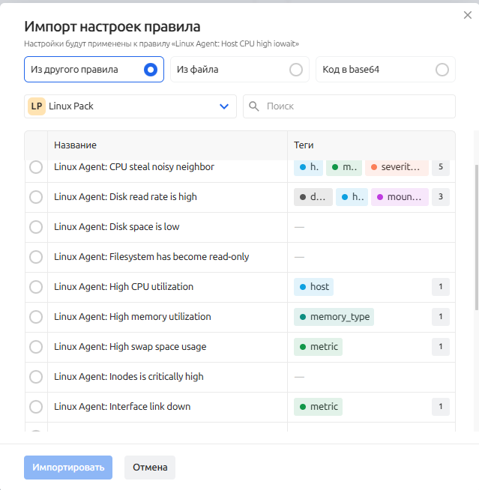Click tag count 3 in Disk read rate row

(441, 197)
